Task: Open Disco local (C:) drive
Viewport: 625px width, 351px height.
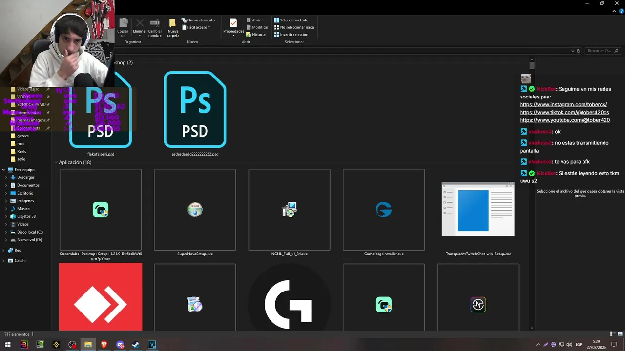Action: point(30,232)
